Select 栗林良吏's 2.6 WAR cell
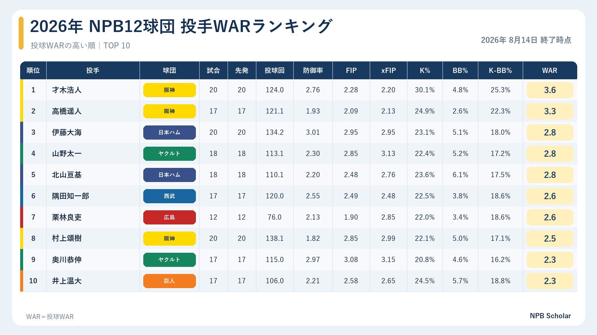597x335 pixels. point(550,217)
